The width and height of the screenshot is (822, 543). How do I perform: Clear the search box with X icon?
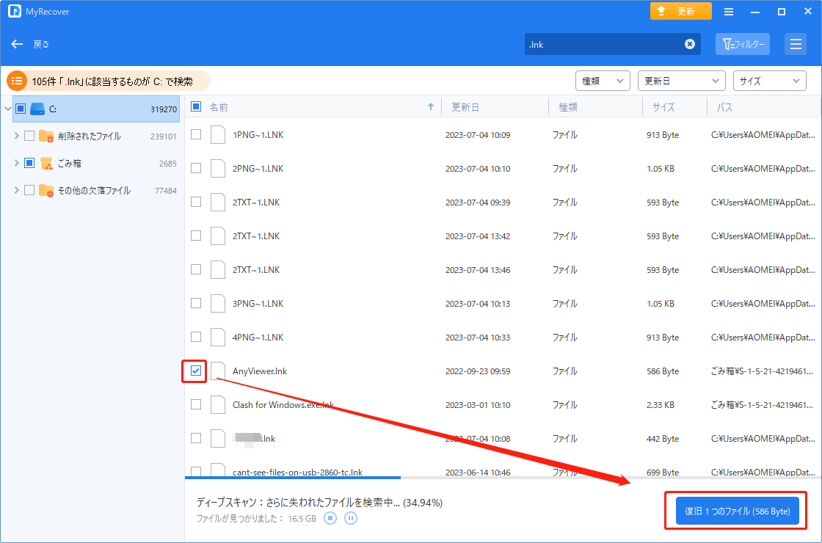click(690, 44)
